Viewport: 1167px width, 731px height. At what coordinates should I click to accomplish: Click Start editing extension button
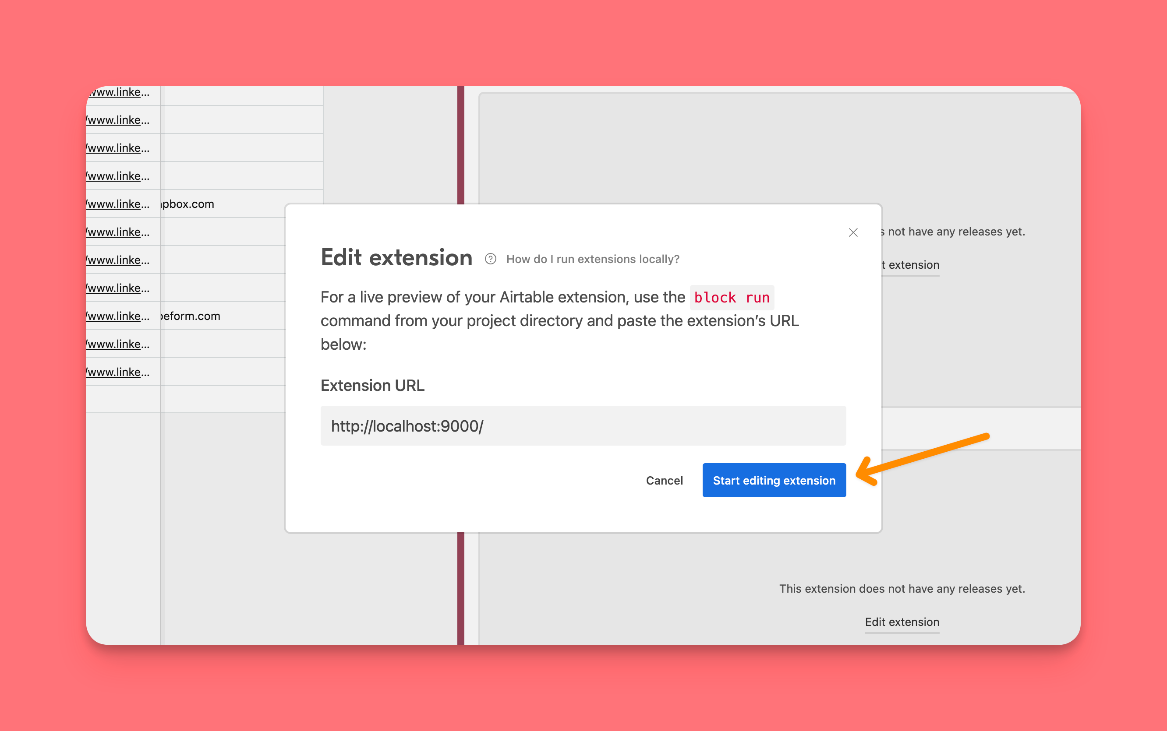774,480
